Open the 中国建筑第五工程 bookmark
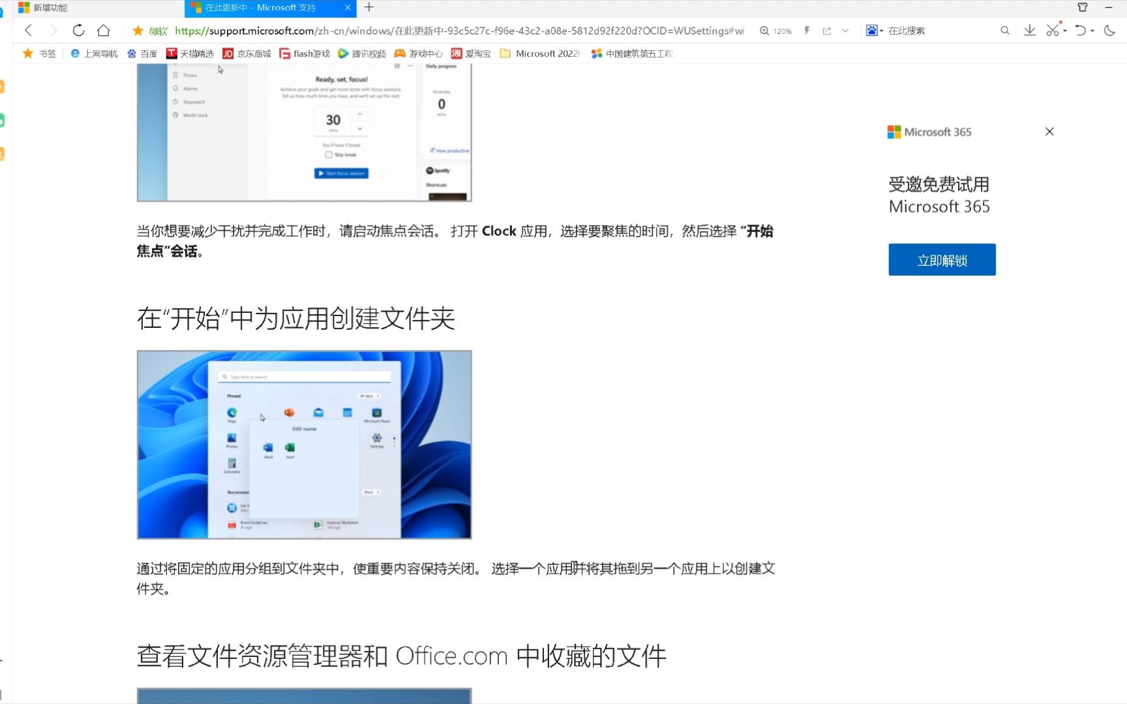Viewport: 1127px width, 704px height. 631,53
